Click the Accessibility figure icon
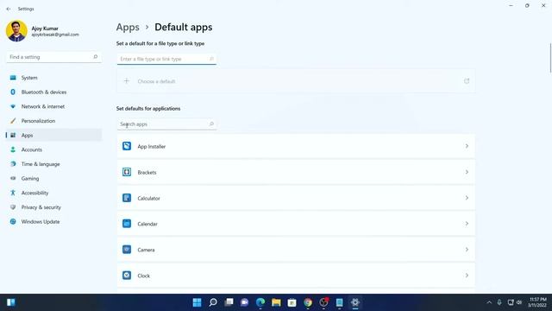 tap(13, 193)
